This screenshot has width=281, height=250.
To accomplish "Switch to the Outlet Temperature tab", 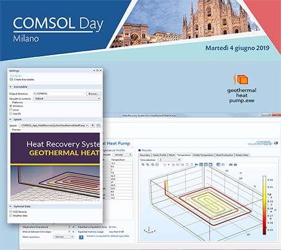I will point(203,155).
